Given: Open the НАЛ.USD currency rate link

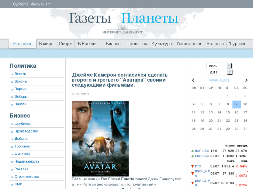Looking at the screenshot, I should tap(202, 151).
